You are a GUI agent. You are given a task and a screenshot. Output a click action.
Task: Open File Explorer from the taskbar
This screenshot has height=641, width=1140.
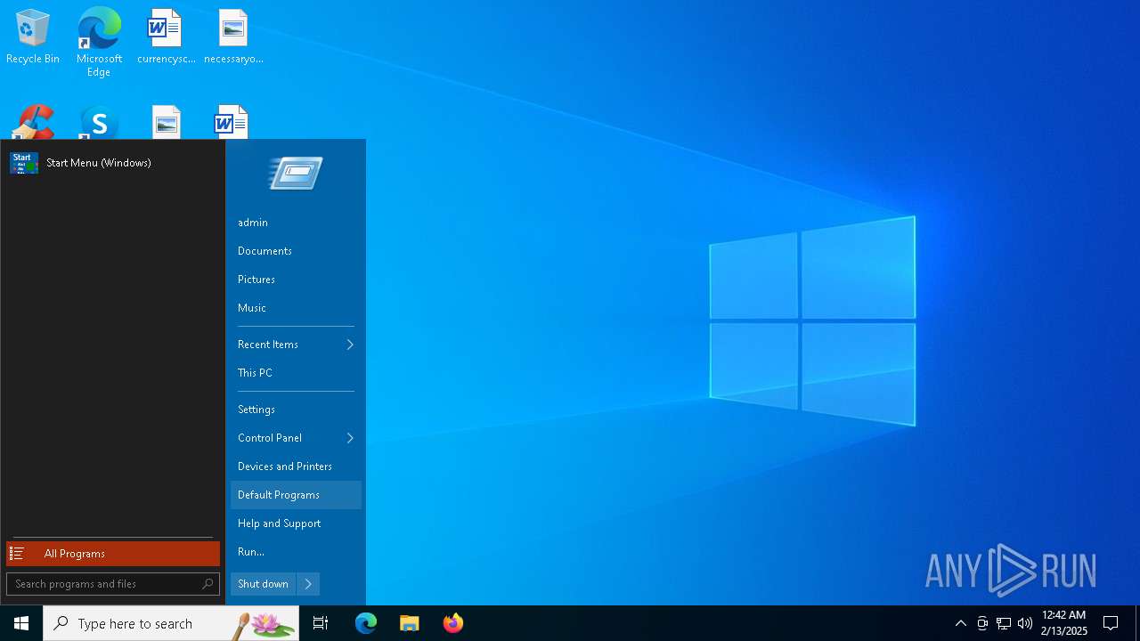pos(410,623)
